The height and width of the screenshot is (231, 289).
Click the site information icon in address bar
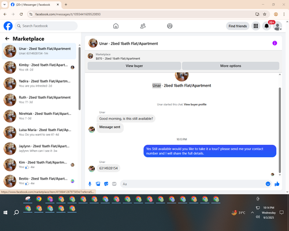[x=31, y=14]
